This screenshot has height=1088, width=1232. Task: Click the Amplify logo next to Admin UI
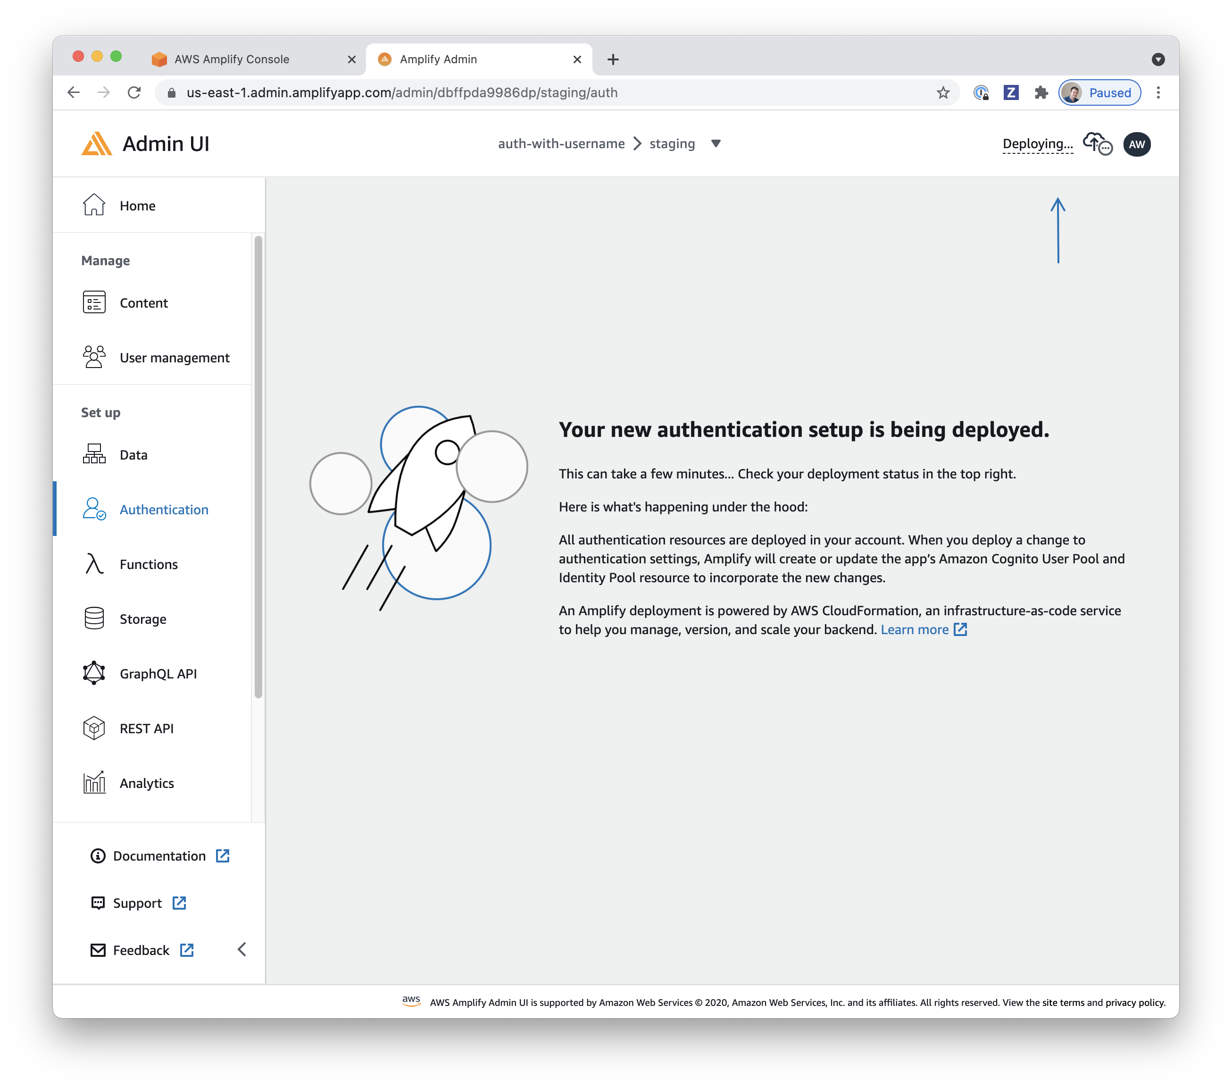click(x=96, y=143)
